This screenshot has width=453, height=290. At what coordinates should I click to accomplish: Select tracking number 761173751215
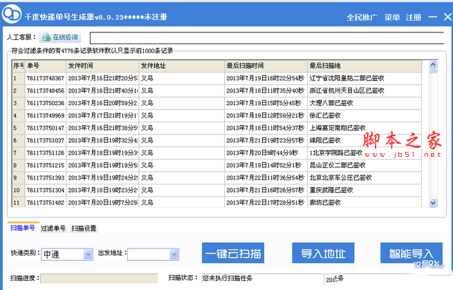[46, 165]
